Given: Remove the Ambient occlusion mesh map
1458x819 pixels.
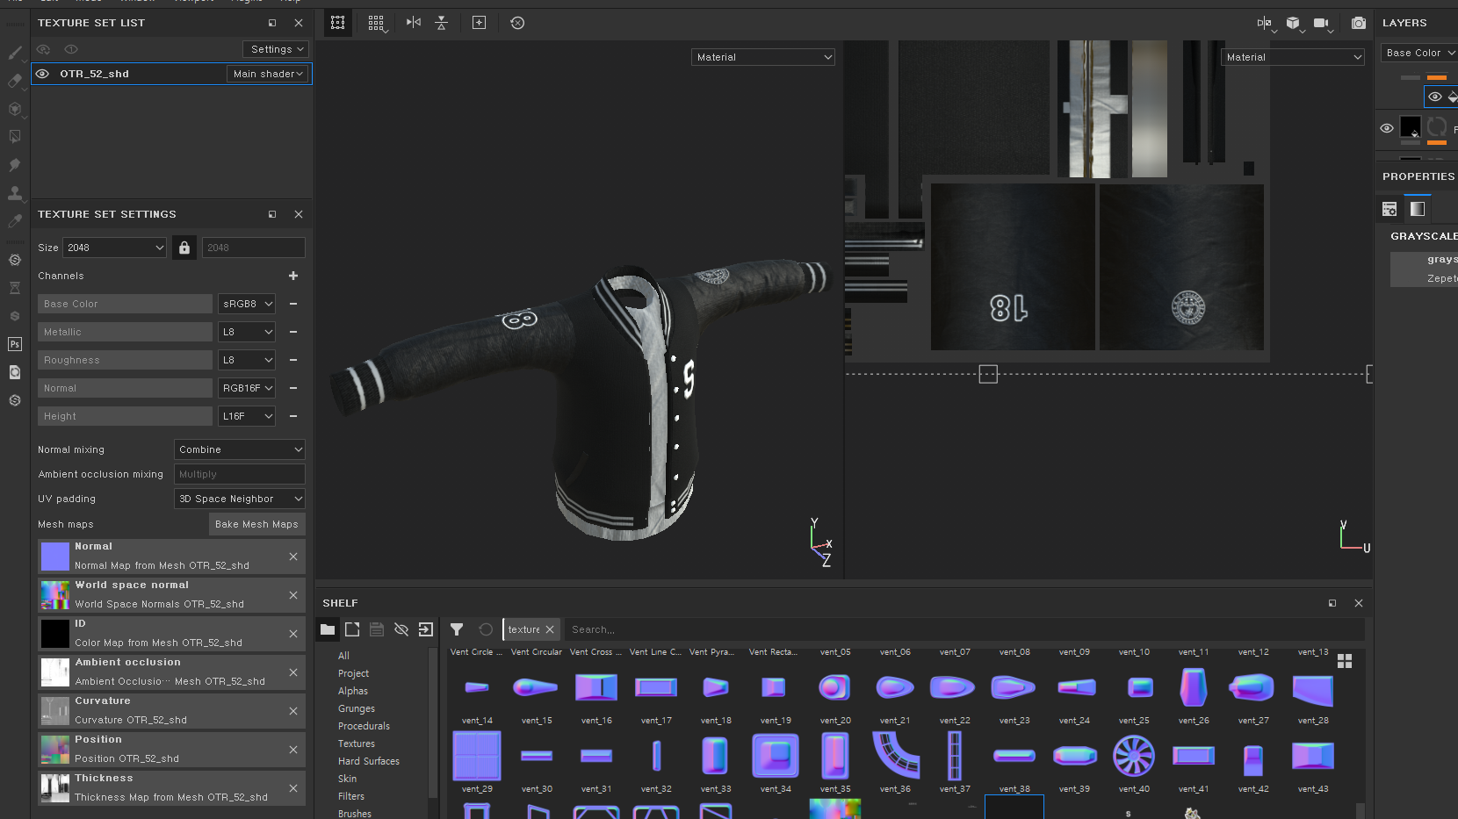Looking at the screenshot, I should [293, 672].
